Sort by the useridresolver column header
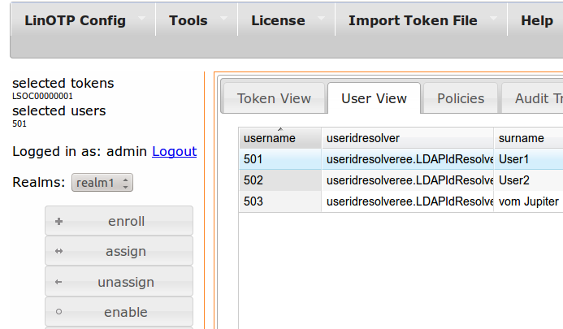 tap(363, 138)
